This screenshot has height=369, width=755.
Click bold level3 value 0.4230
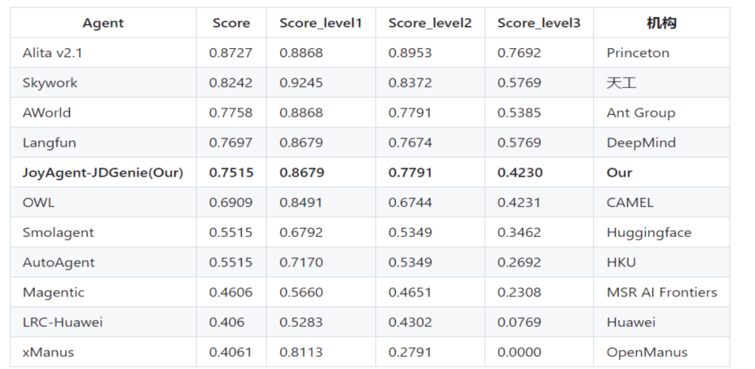click(x=520, y=172)
